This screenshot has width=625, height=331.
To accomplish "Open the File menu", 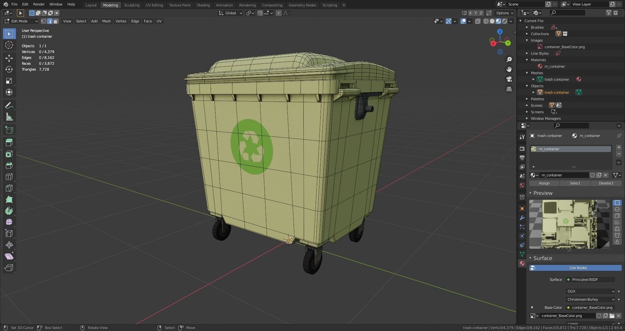I will tap(14, 4).
